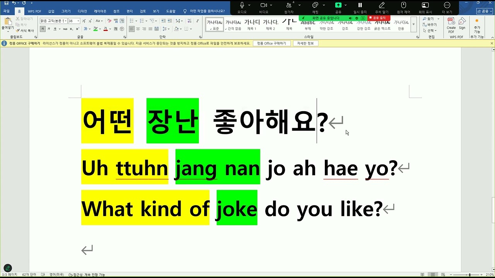Viewport: 495px width, 278px height.
Task: Undo the last action
Action: click(14, 3)
